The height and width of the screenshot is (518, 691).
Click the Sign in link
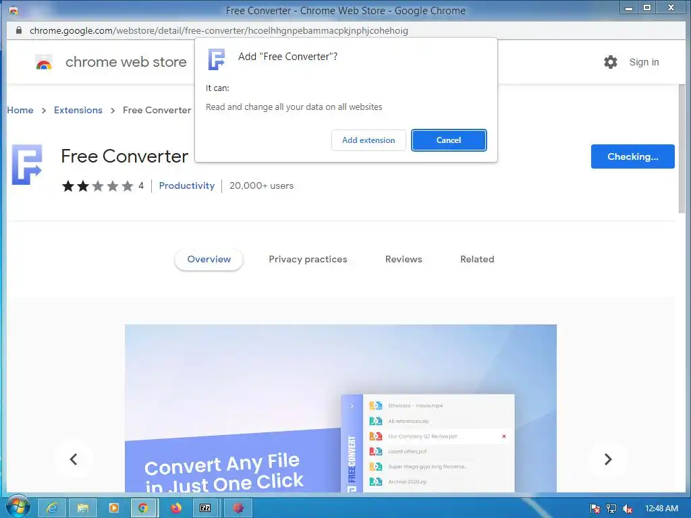pos(644,62)
